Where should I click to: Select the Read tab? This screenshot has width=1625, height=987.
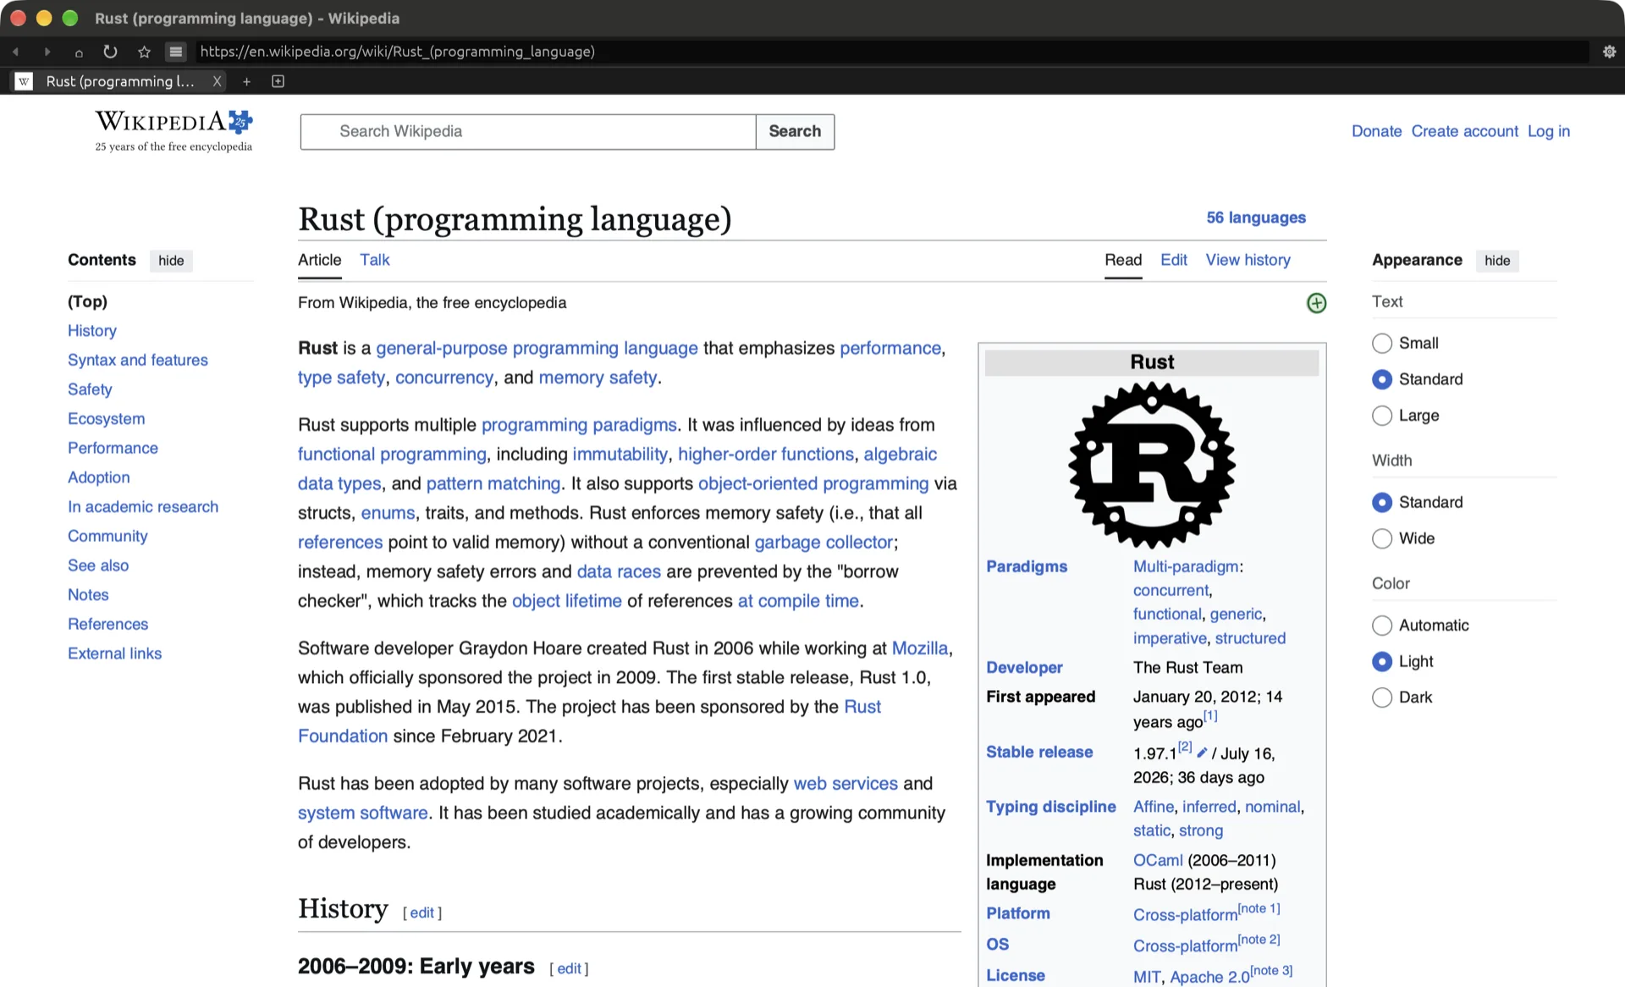tap(1123, 260)
